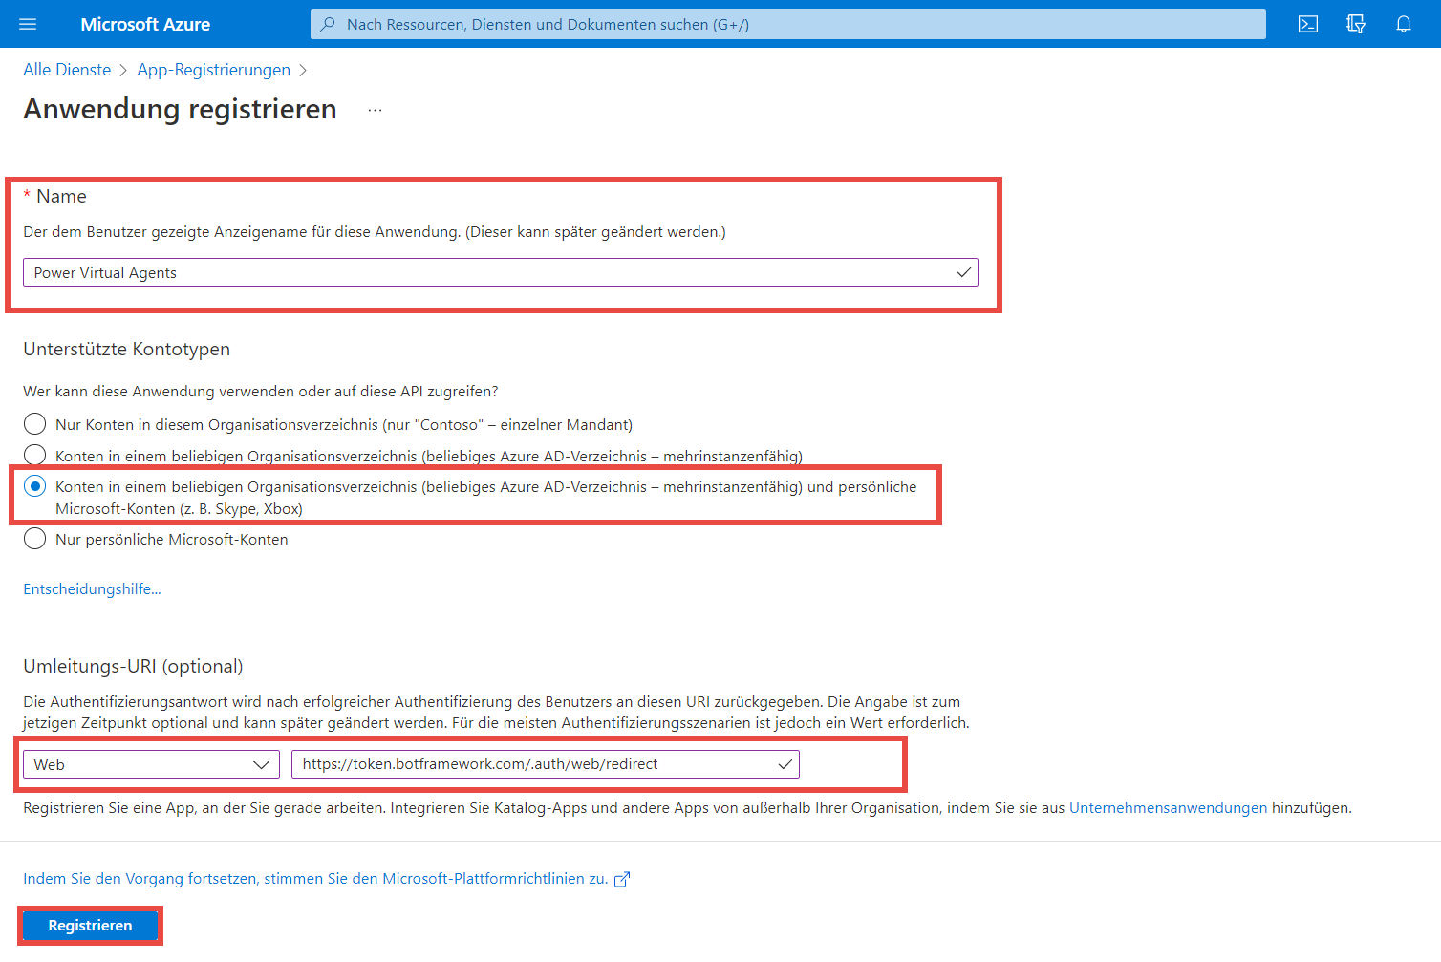Choose 'Nur persönliche Microsoft-Konten' radio button

[35, 539]
